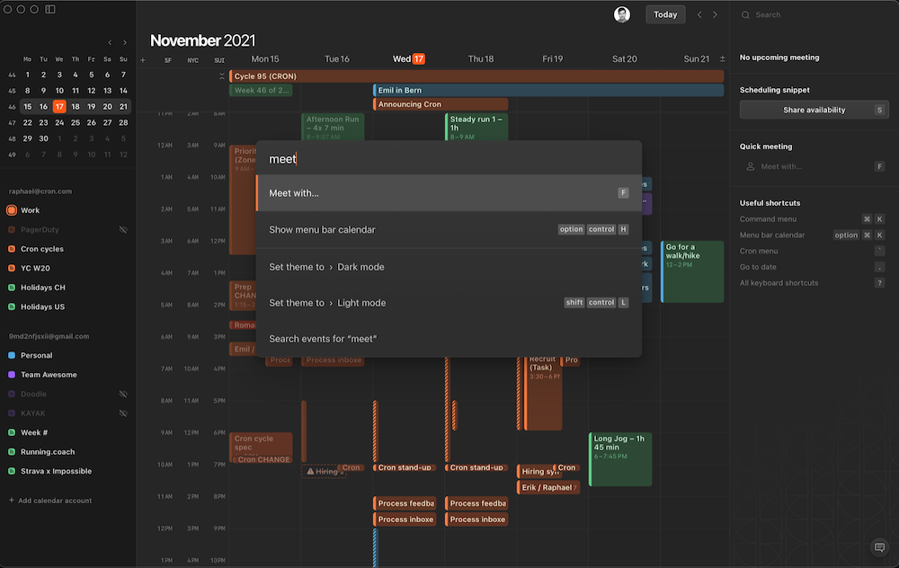Collapse all-day events with the double-chevron icon

tap(221, 75)
